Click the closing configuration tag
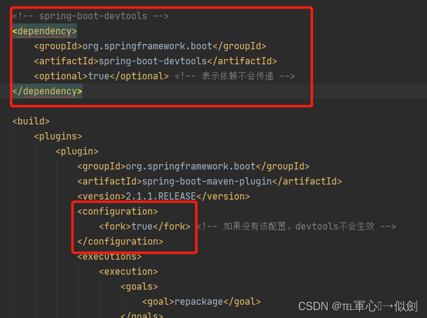427x318 pixels. (x=120, y=242)
